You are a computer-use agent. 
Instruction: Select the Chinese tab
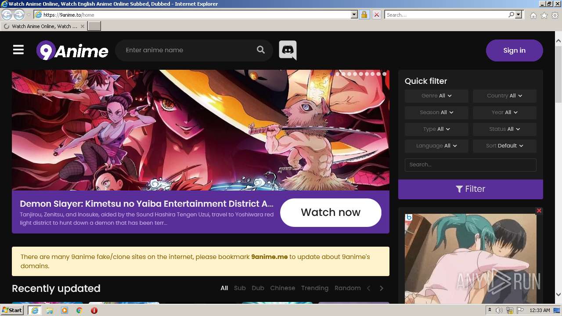tap(283, 288)
